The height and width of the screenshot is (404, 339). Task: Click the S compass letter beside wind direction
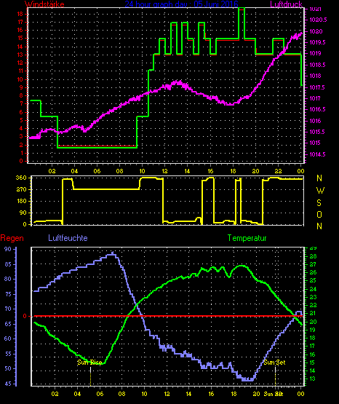[319, 203]
